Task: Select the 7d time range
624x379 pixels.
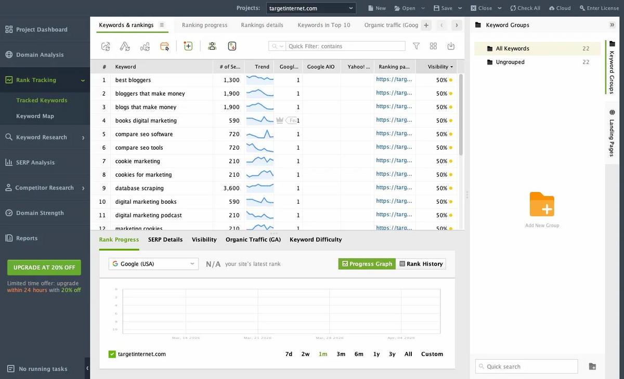Action: click(x=289, y=354)
